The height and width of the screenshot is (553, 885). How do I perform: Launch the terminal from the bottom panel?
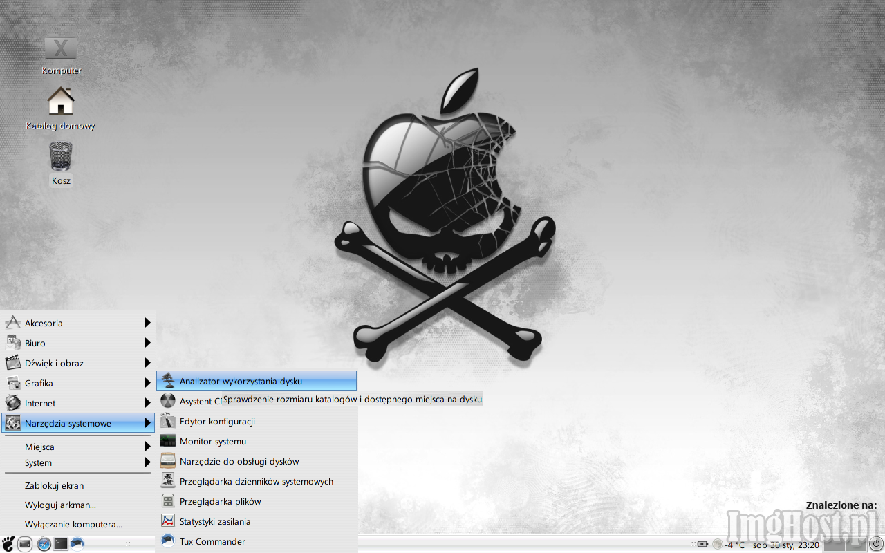[x=61, y=544]
